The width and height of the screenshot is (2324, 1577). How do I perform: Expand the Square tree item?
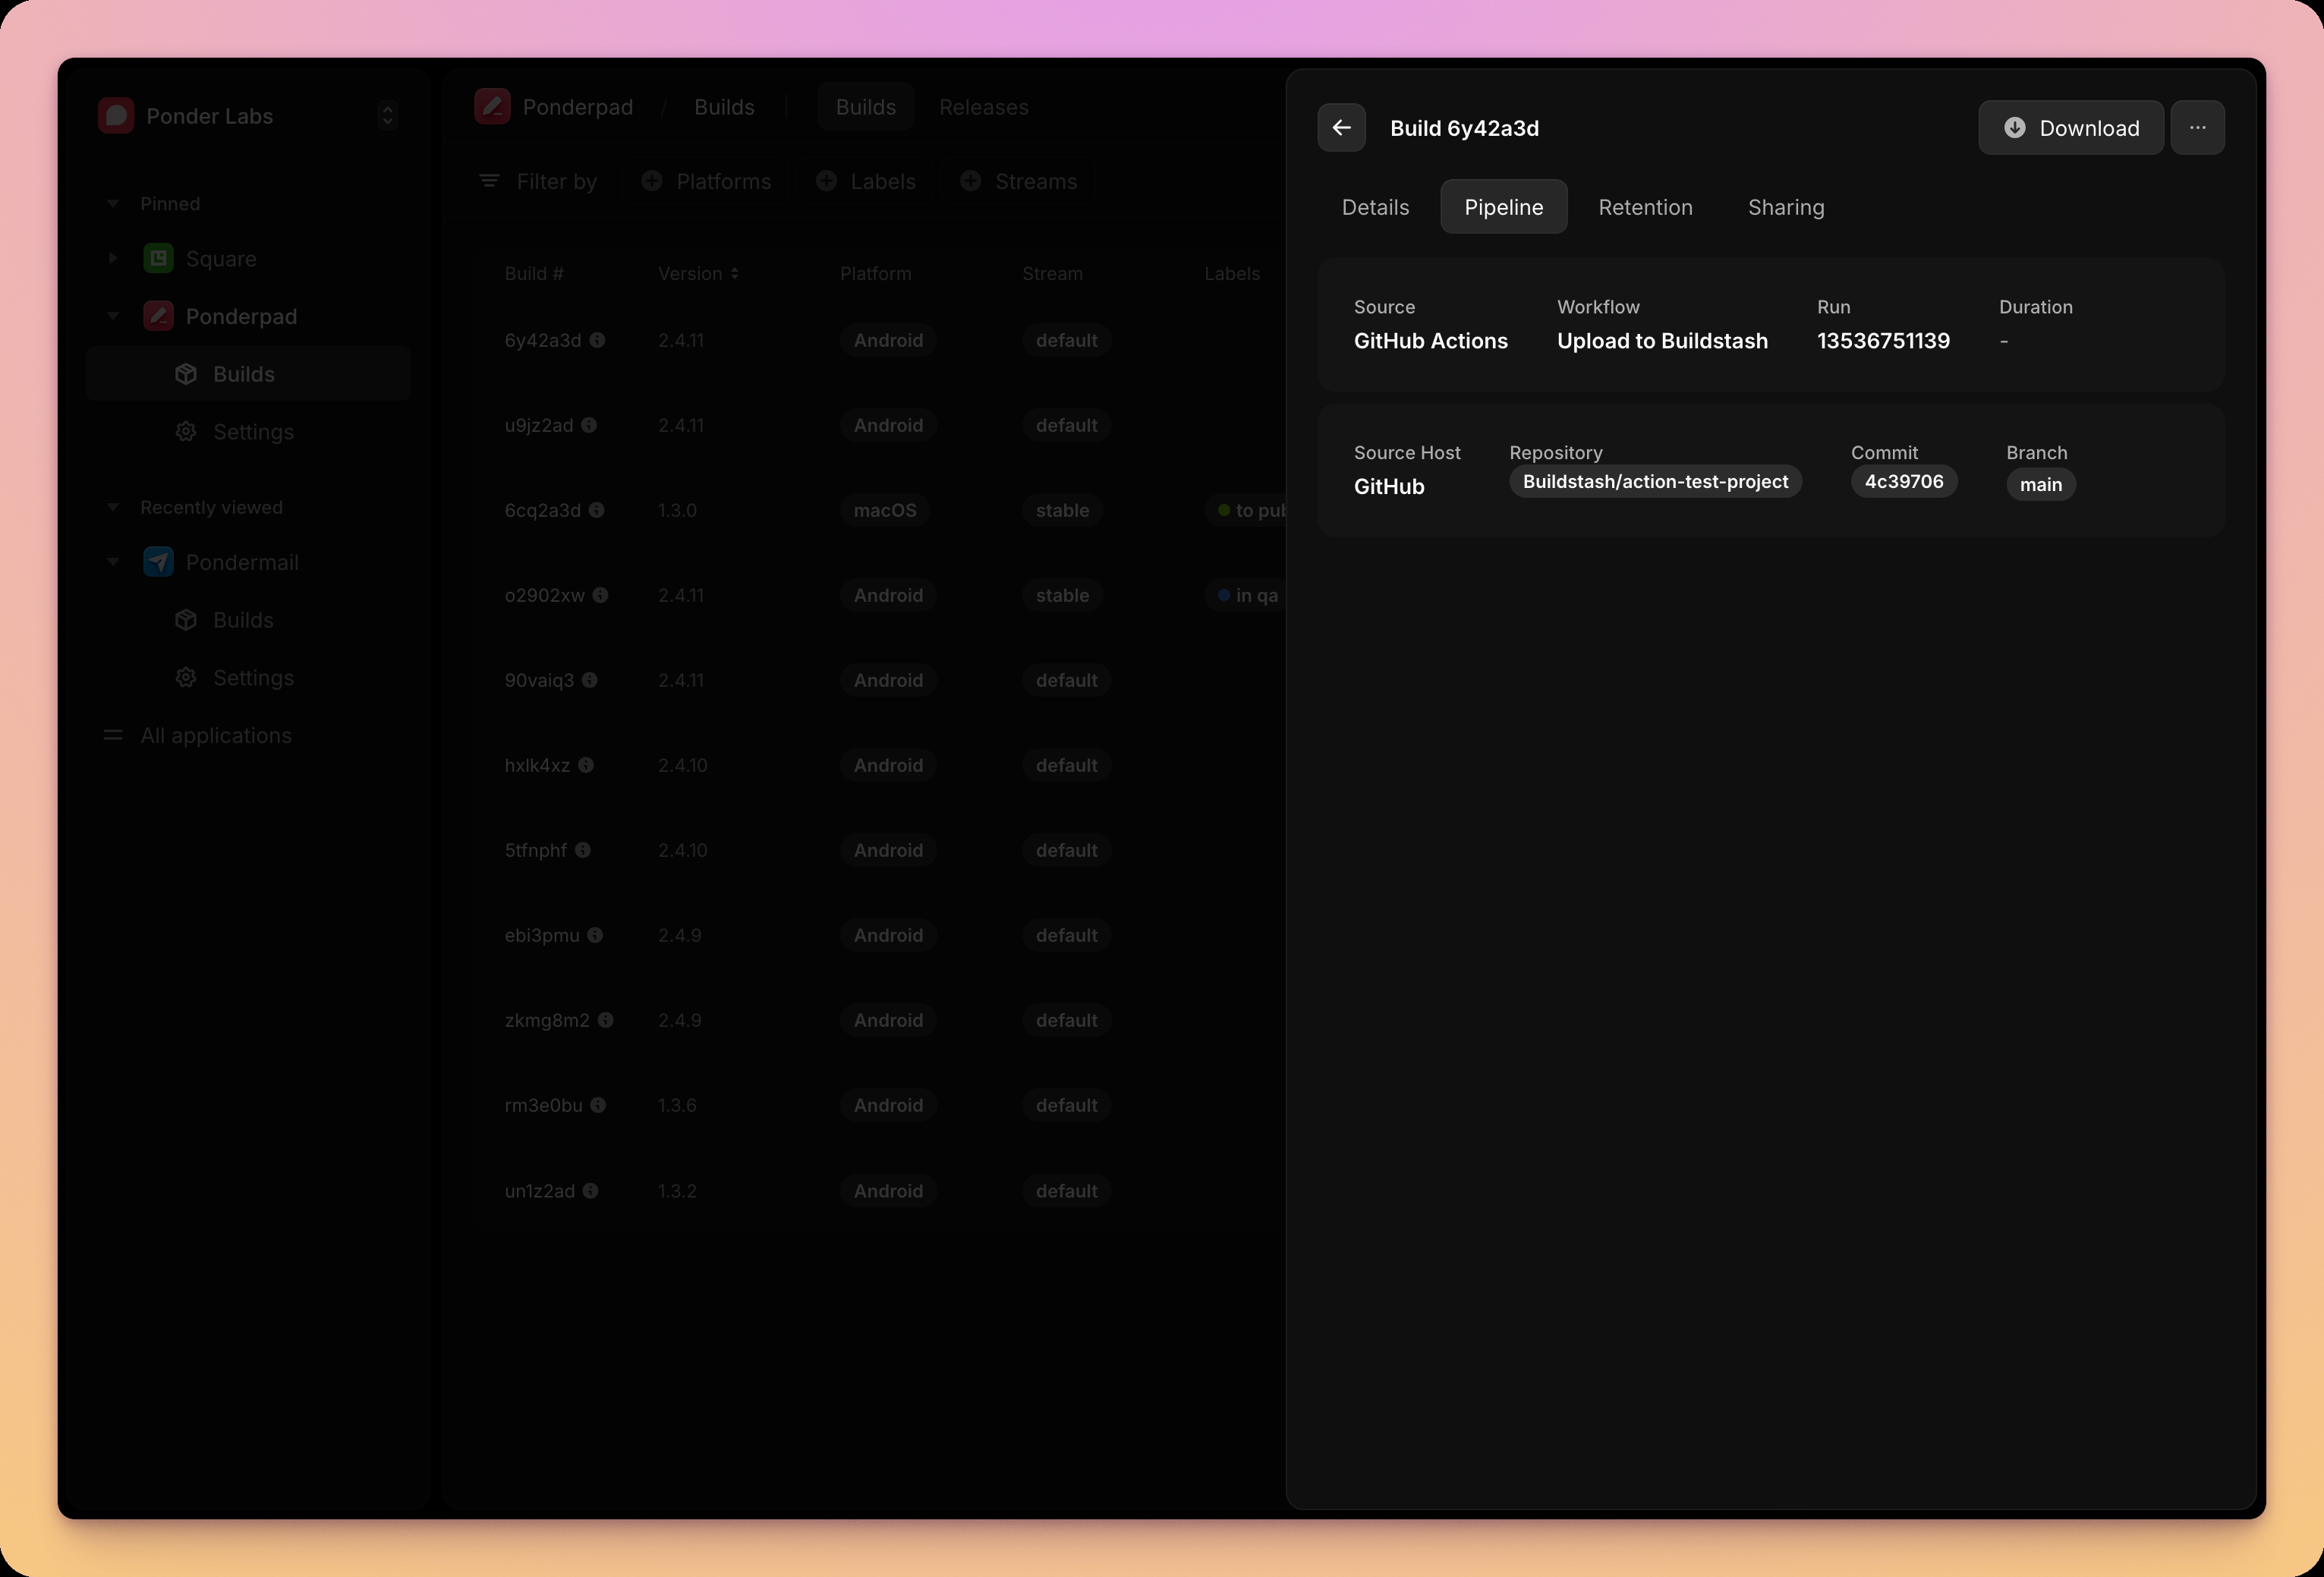(113, 259)
